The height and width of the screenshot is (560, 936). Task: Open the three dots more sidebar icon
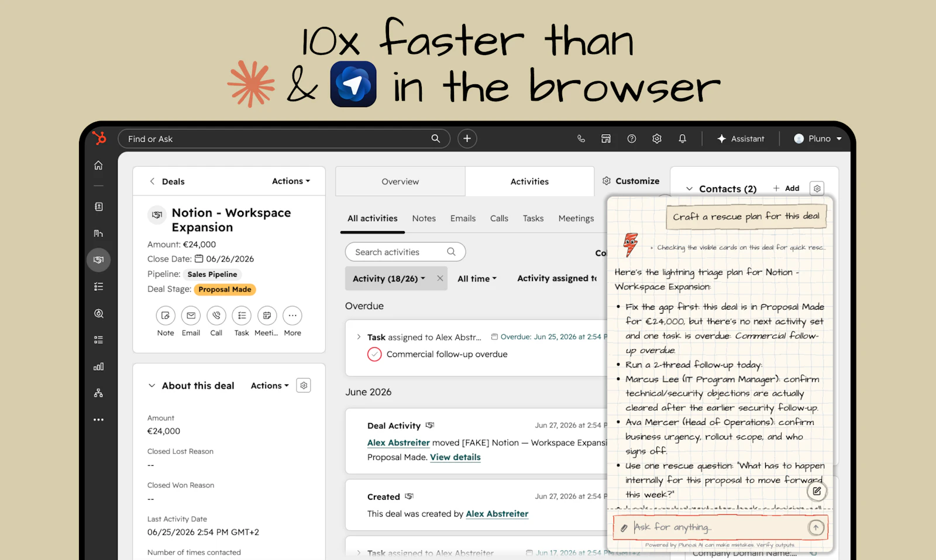(98, 420)
